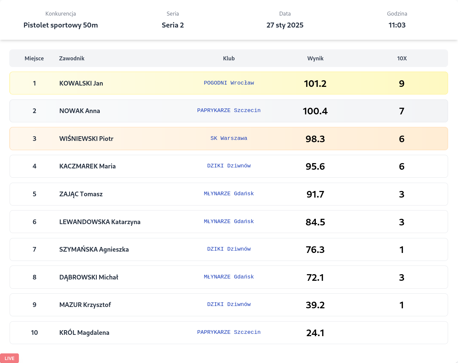Click the Klub column header
Image resolution: width=458 pixels, height=363 pixels.
pyautogui.click(x=229, y=58)
